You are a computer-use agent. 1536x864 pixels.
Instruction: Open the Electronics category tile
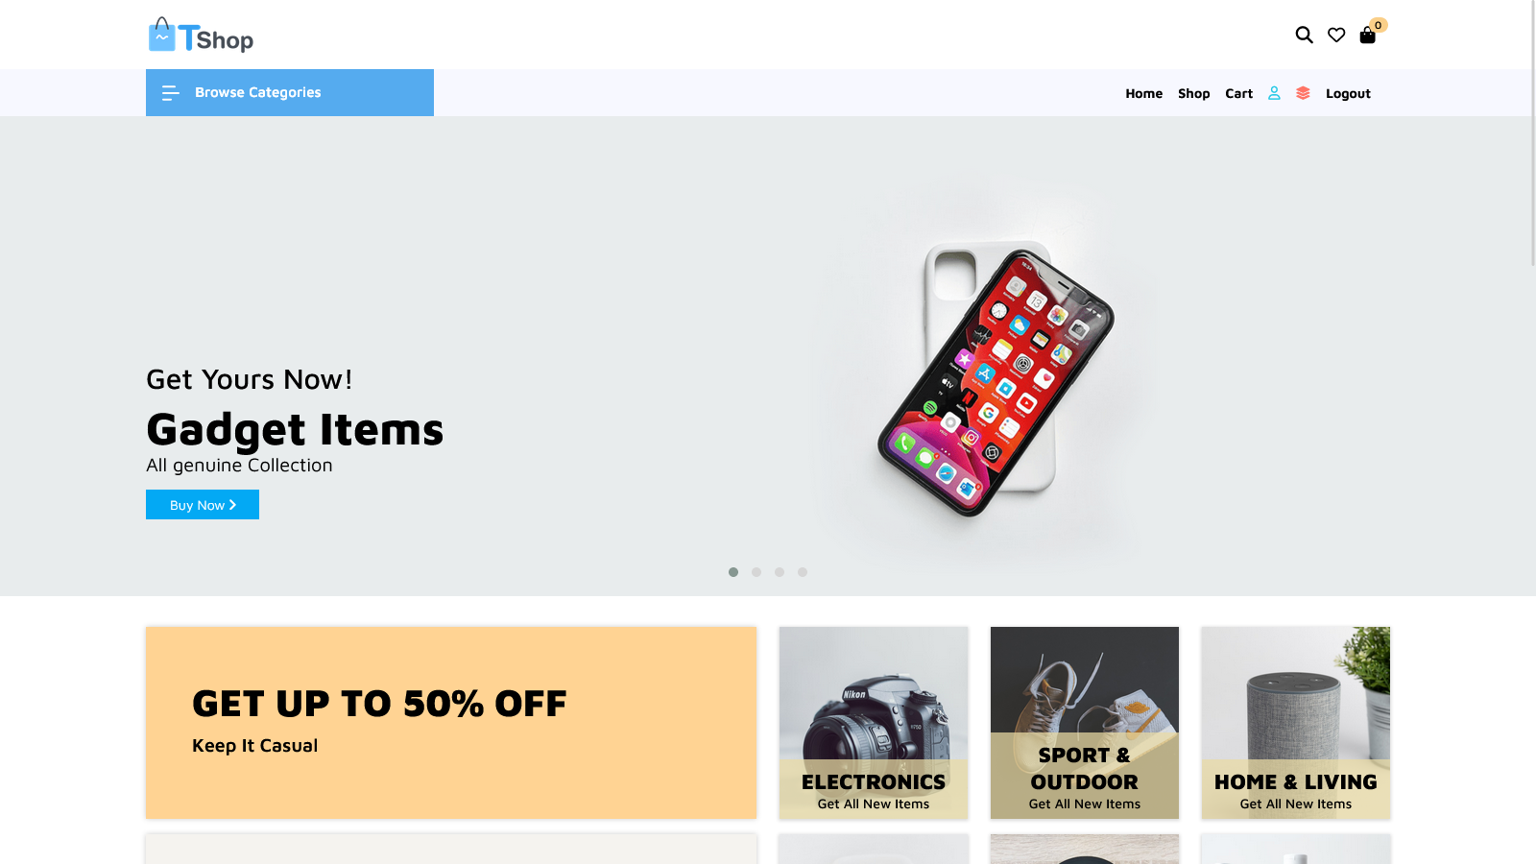pos(874,723)
